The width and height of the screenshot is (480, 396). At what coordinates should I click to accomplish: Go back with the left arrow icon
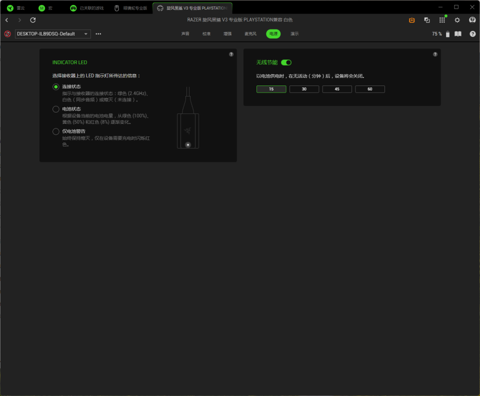point(6,20)
